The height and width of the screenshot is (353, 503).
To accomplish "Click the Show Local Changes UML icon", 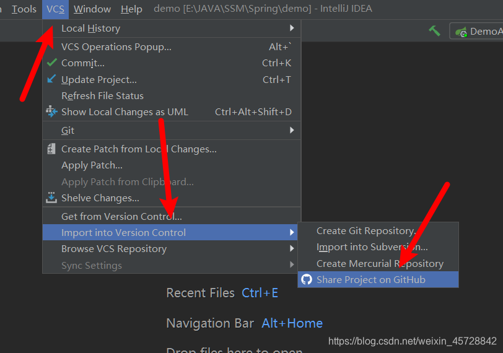I will 51,111.
